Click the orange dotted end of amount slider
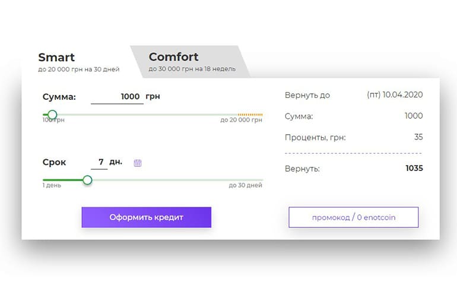The height and width of the screenshot is (304, 457). [250, 115]
